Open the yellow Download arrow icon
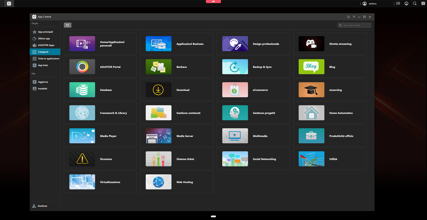The image size is (427, 220). click(x=158, y=90)
